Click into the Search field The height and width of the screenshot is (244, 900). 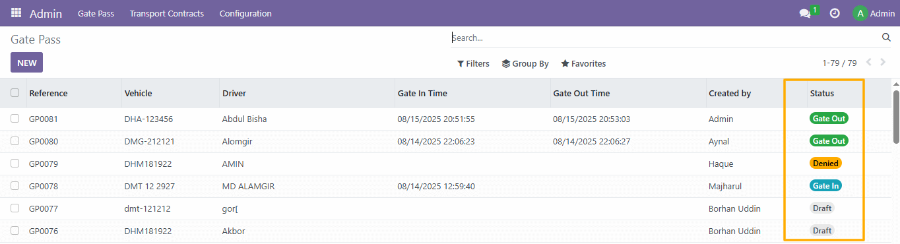(x=665, y=38)
